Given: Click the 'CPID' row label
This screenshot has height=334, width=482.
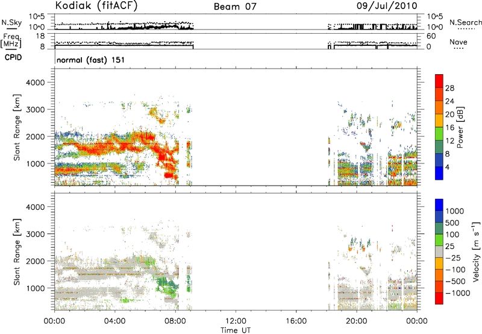Looking at the screenshot, I should pyautogui.click(x=13, y=57).
